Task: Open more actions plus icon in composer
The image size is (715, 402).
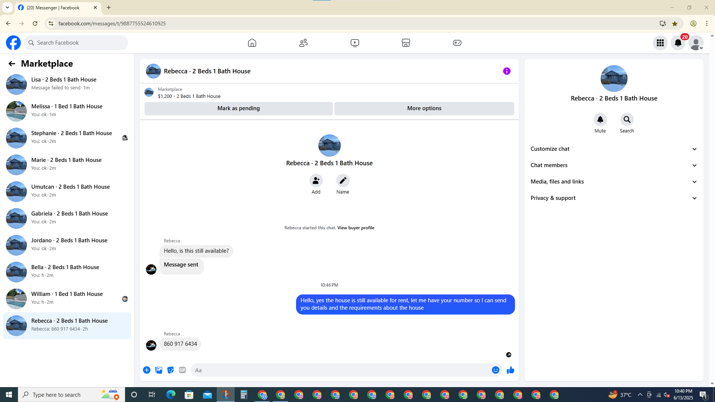Action: [147, 370]
